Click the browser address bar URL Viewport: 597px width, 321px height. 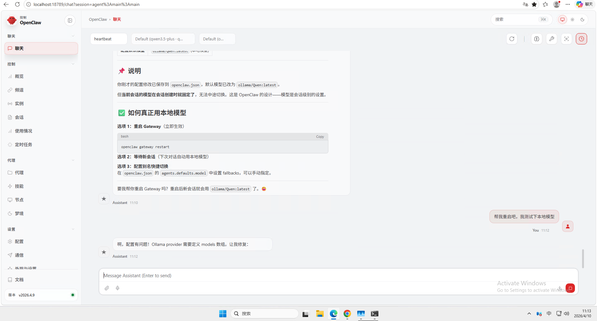point(86,4)
